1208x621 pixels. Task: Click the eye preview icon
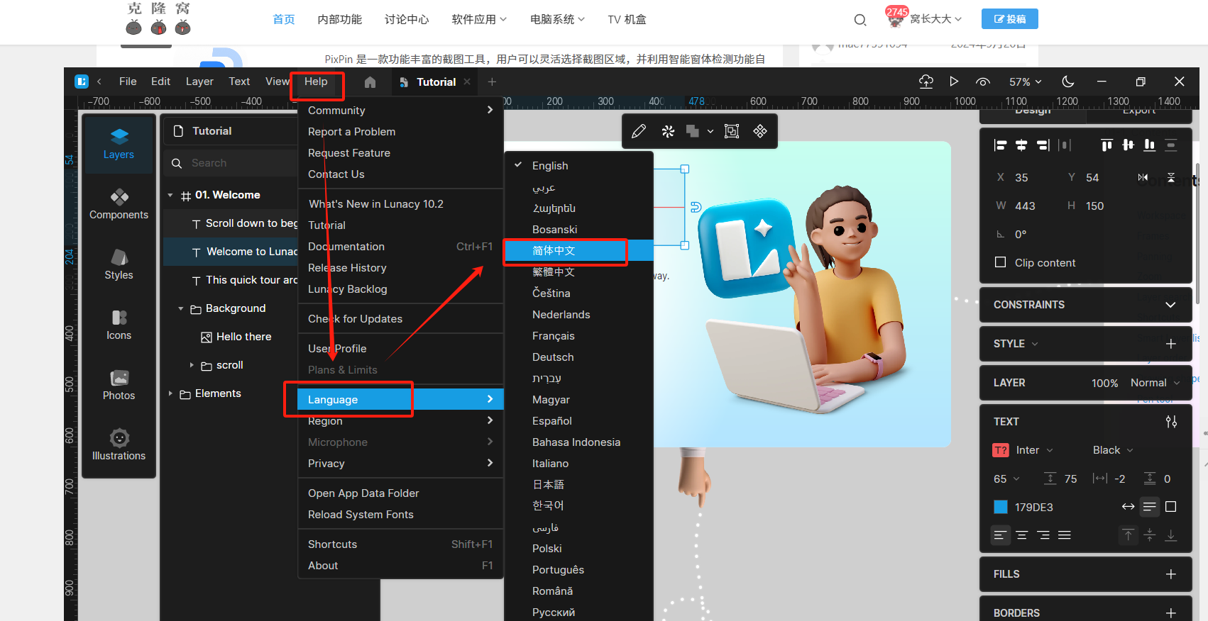pyautogui.click(x=983, y=82)
